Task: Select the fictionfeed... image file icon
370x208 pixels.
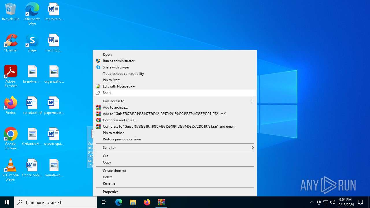Action: [x=32, y=137]
